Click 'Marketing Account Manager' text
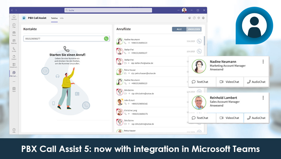The image size is (281, 159). 228,66
